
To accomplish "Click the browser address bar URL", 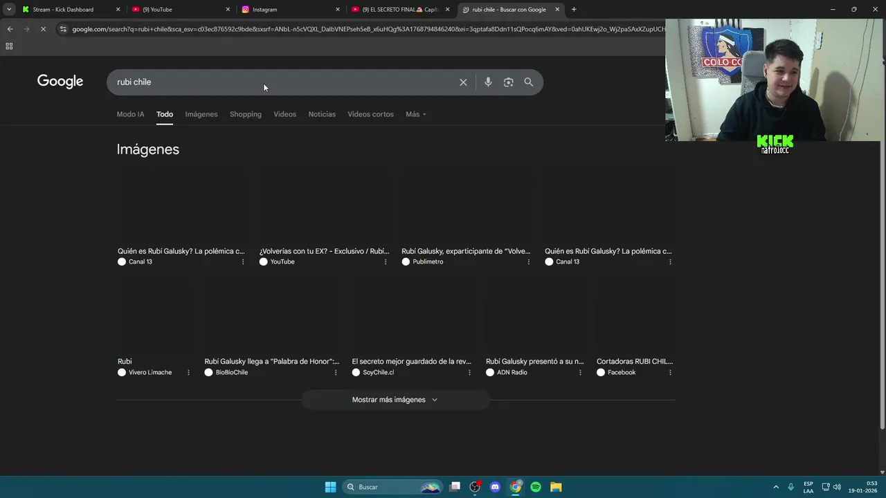I will [367, 29].
